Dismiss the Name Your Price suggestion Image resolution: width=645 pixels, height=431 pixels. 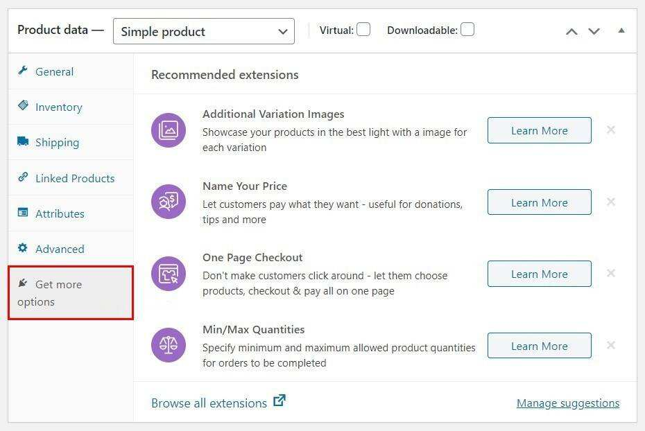tap(611, 202)
